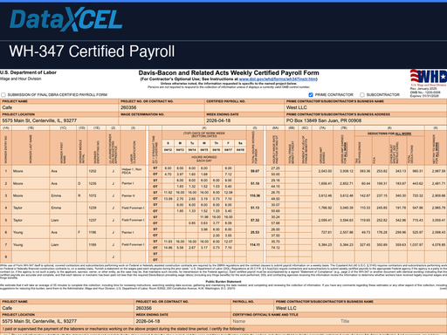
Task: Click worker ID 1202 in row 1
Action: [x=97, y=171]
